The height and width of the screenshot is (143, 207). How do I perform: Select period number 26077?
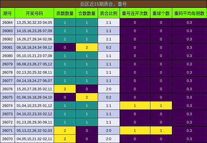[x=7, y=81]
